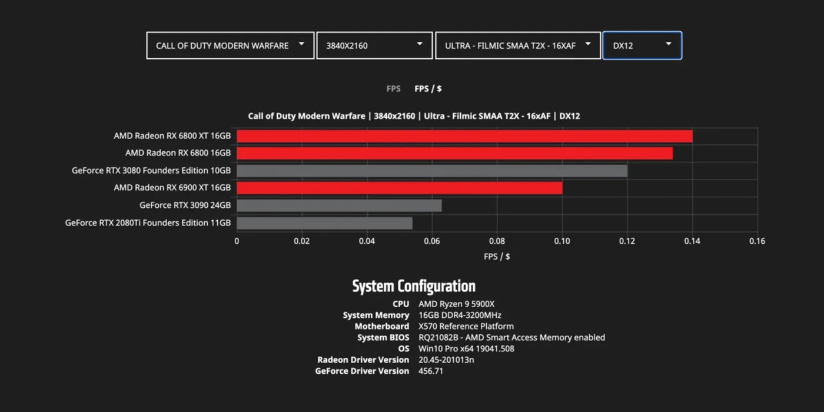Open the DX12 API dropdown

(642, 45)
